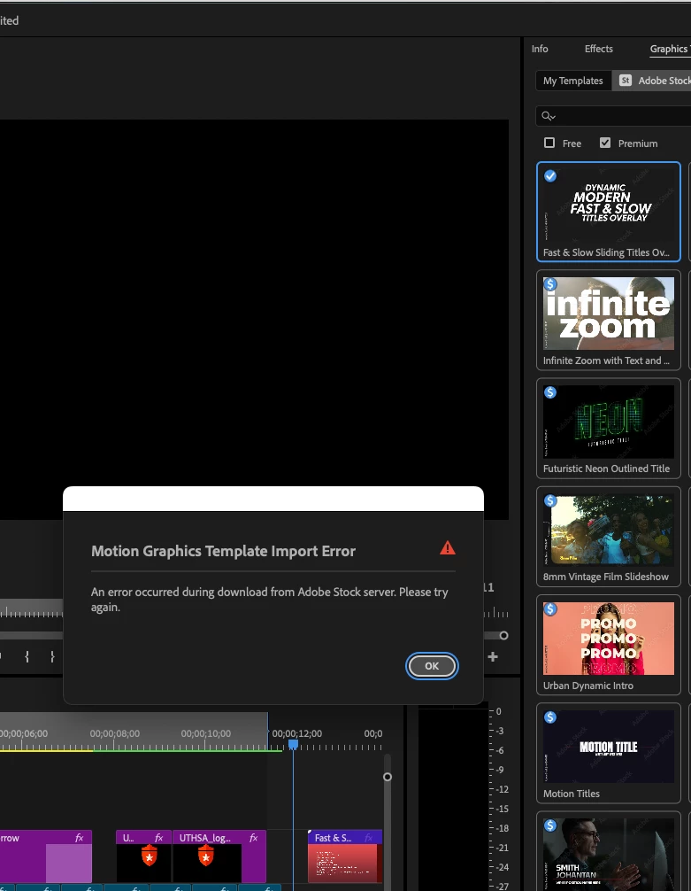Screen dimensions: 691x891
Task: Select the Fast & Slow Sliding Titles thumbnail
Action: [609, 205]
